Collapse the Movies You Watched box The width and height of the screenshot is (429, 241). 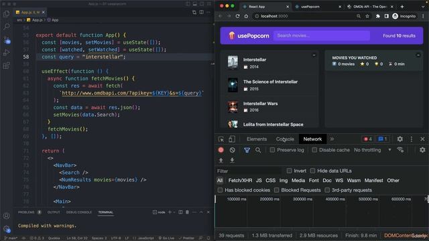[418, 55]
